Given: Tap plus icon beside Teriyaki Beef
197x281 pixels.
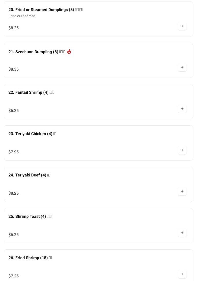Looking at the screenshot, I should pos(182,191).
